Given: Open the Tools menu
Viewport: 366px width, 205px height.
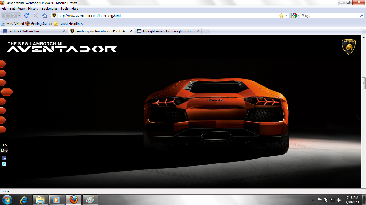Looking at the screenshot, I should pos(64,9).
